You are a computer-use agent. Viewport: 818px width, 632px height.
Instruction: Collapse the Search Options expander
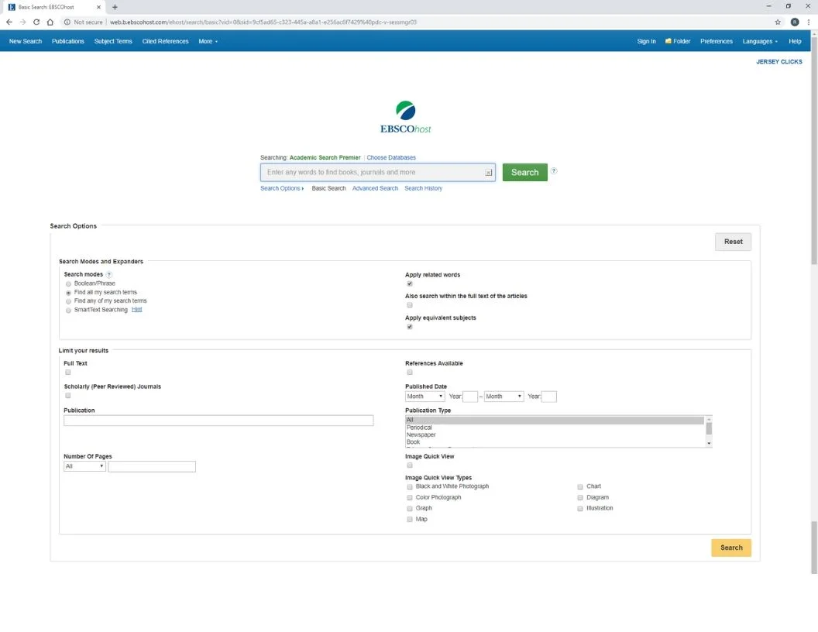click(282, 188)
